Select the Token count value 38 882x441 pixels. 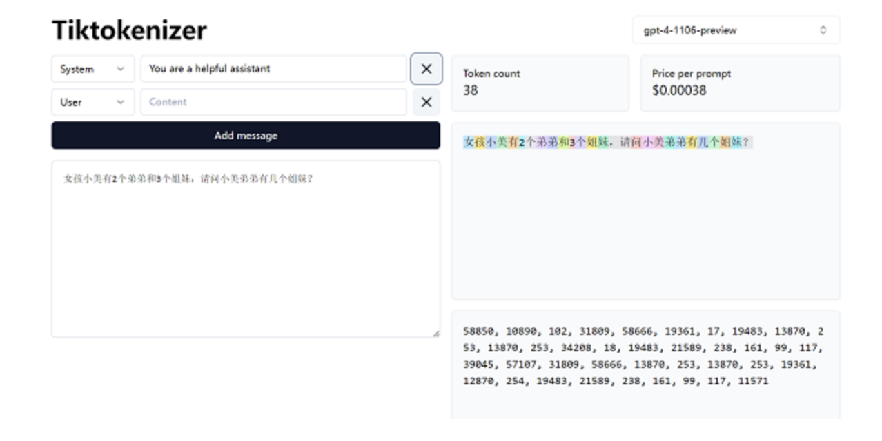[x=470, y=90]
